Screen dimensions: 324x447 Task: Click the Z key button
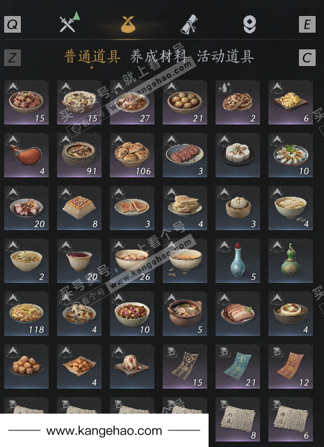(x=13, y=58)
